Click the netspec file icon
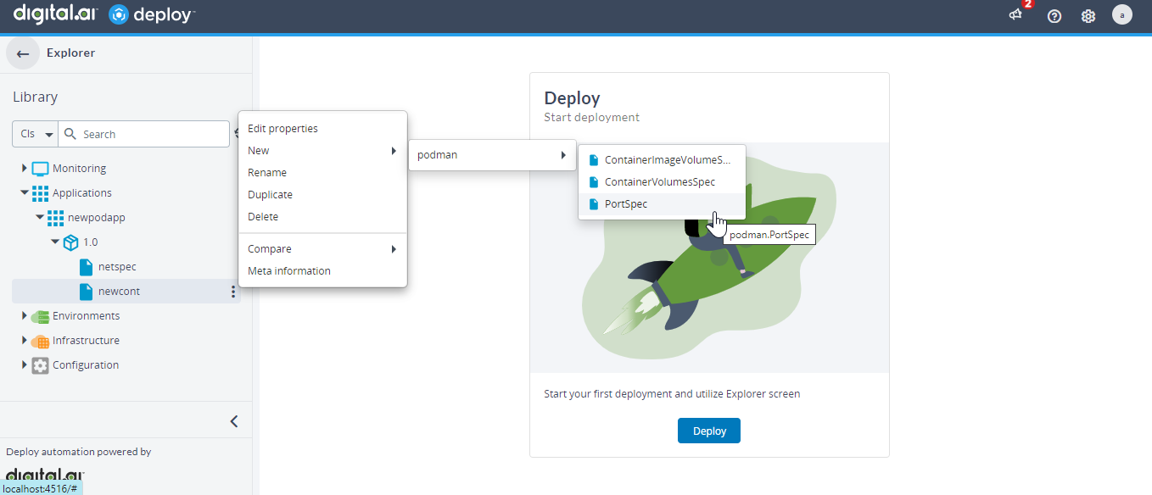The width and height of the screenshot is (1152, 495). (86, 267)
